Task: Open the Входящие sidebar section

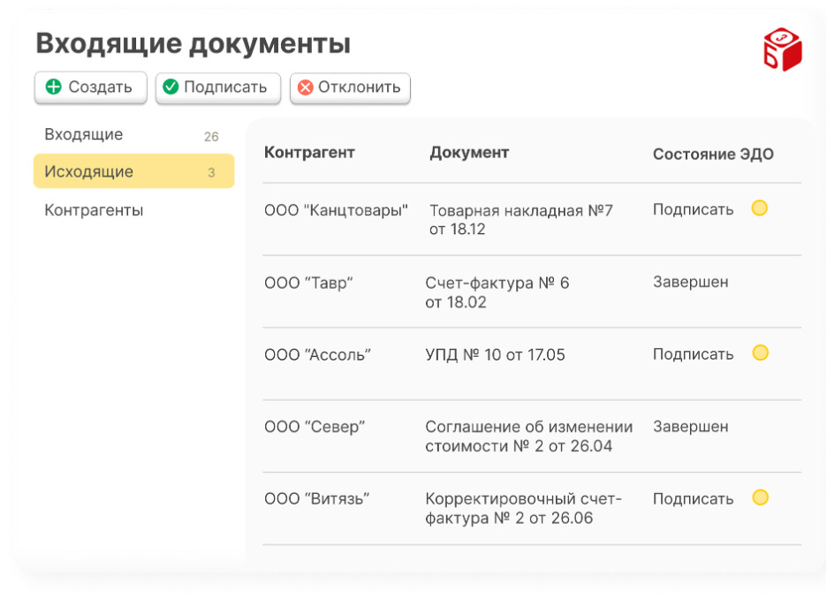Action: [x=84, y=135]
